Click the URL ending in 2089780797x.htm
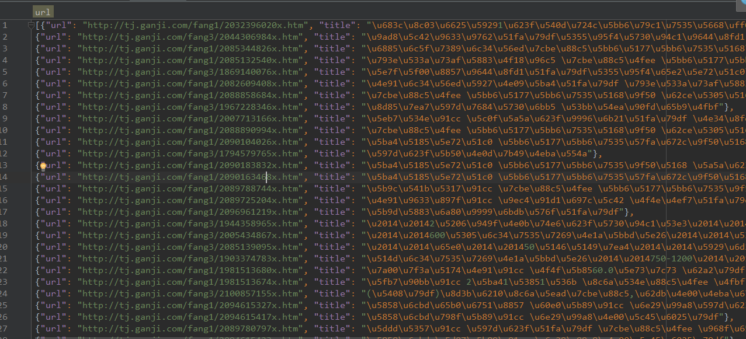The image size is (746, 339). point(190,328)
